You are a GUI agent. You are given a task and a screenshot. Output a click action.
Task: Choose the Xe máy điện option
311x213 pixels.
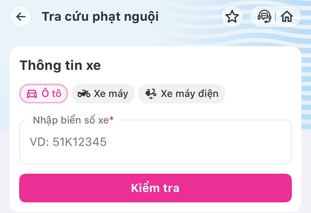(182, 93)
